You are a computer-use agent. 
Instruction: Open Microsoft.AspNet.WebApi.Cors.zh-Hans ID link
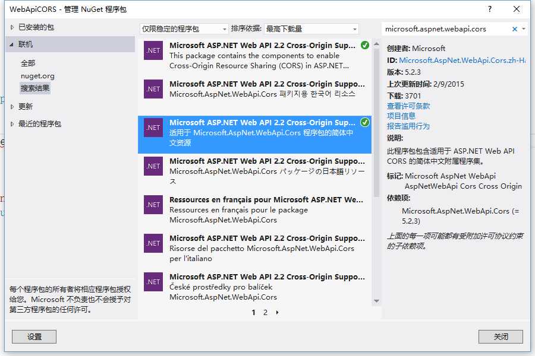coord(462,61)
